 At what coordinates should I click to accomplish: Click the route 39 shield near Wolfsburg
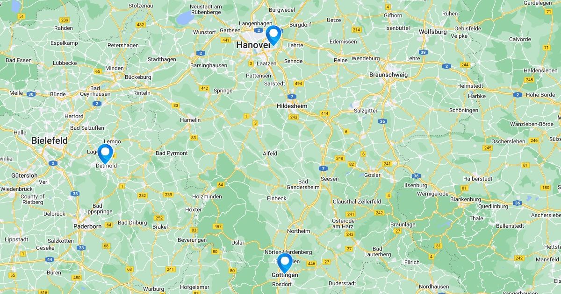(423, 52)
